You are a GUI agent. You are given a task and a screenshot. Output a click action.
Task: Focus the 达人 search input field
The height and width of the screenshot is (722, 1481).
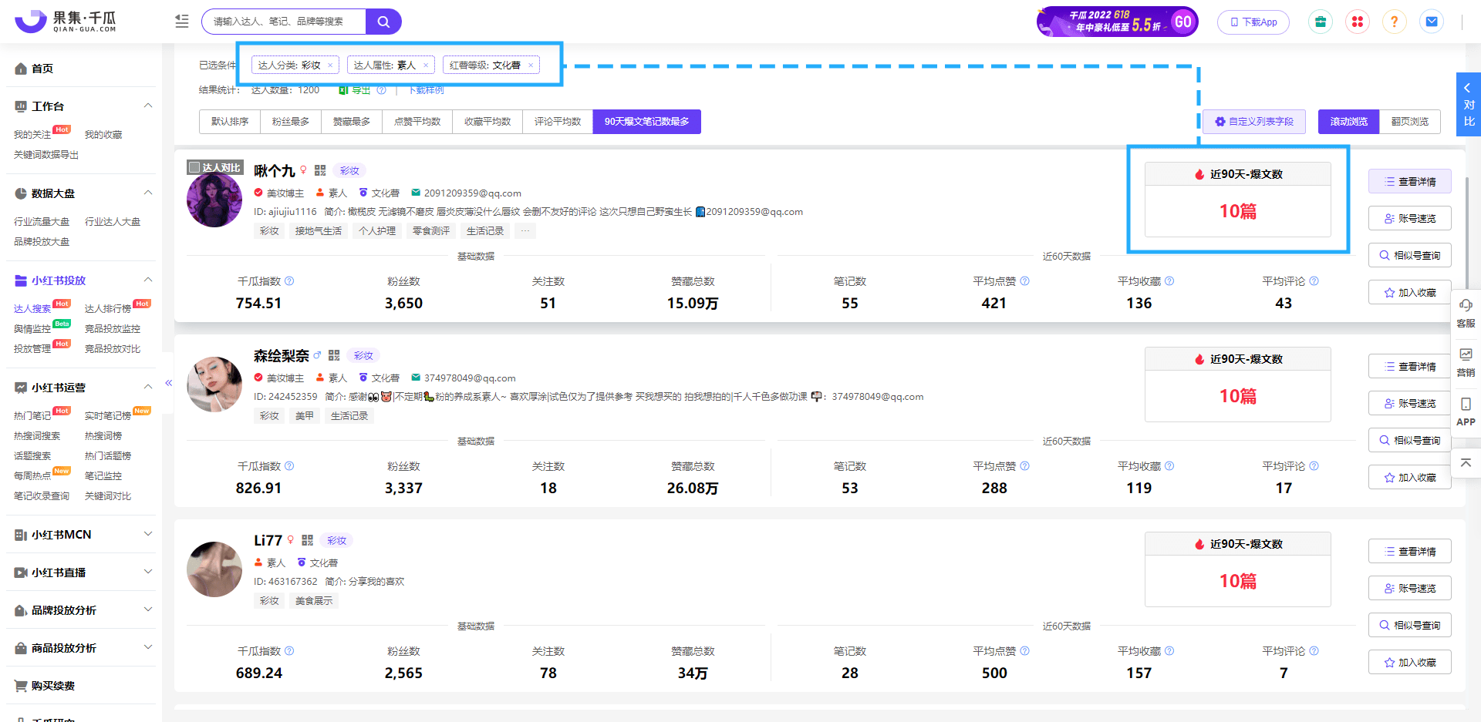[x=284, y=22]
